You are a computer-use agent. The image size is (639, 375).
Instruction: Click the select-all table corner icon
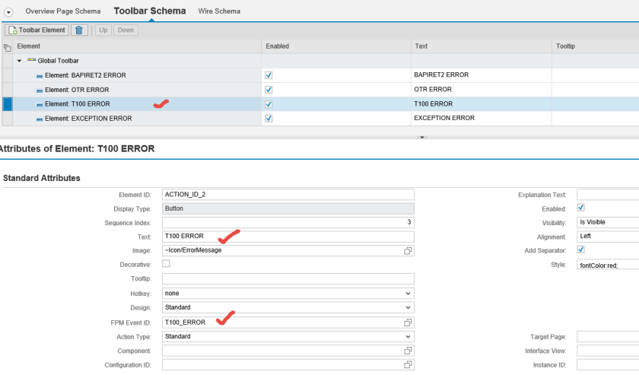click(x=8, y=47)
